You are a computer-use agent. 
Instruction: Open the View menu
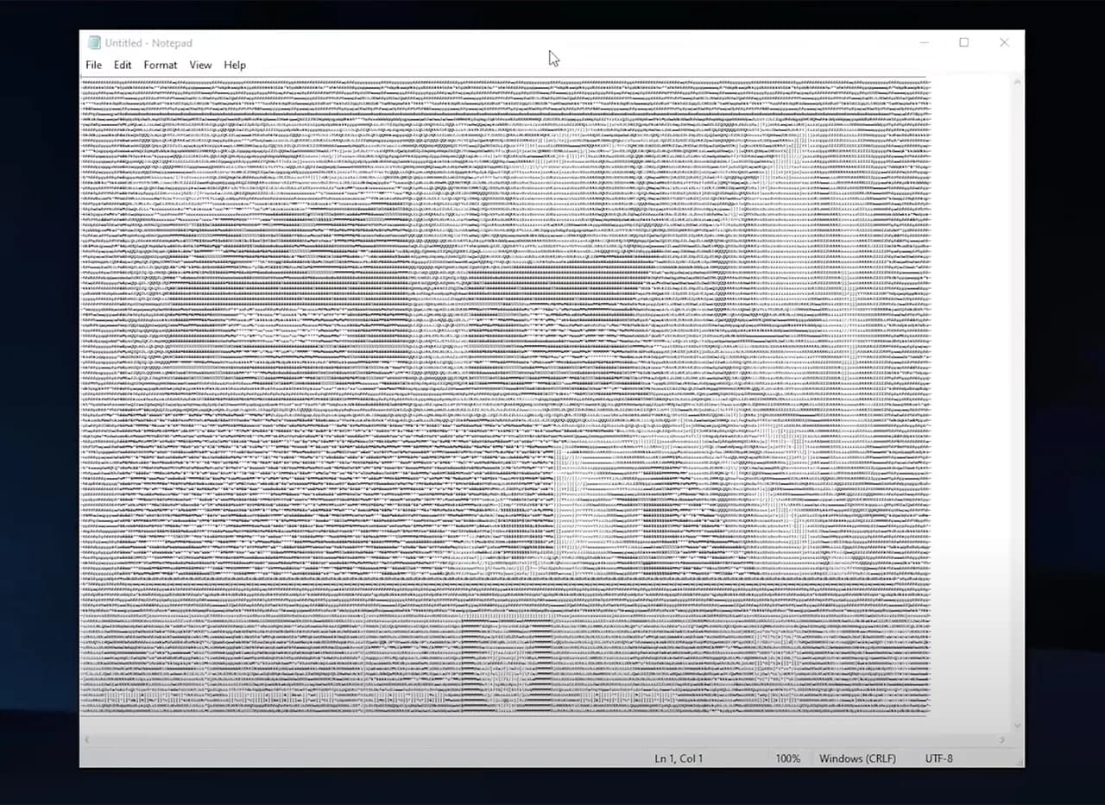point(200,65)
